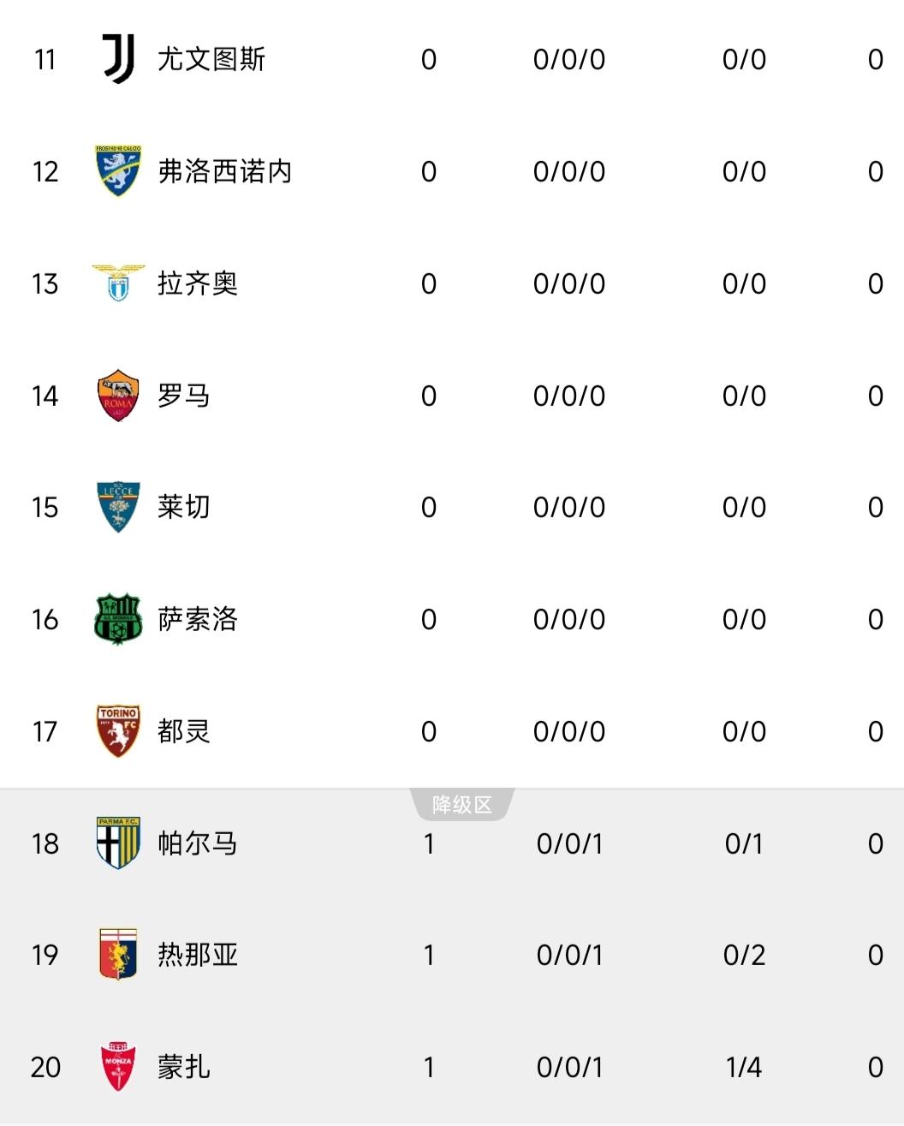Image resolution: width=904 pixels, height=1126 pixels.
Task: Select team name 拉齐奥
Action: point(198,283)
